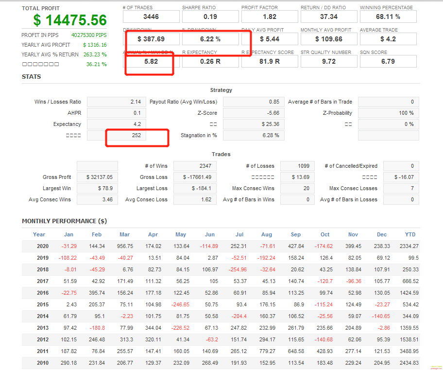This screenshot has height=372, width=443.
Task: Click the Year column header
Action: 39,234
